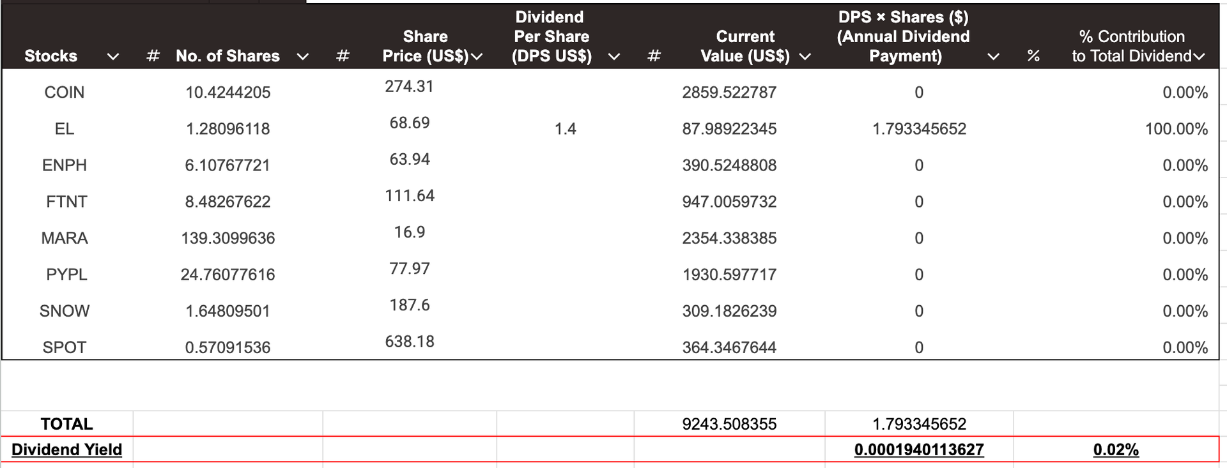
Task: Click the number type icon beside Share Price
Action: [x=343, y=56]
